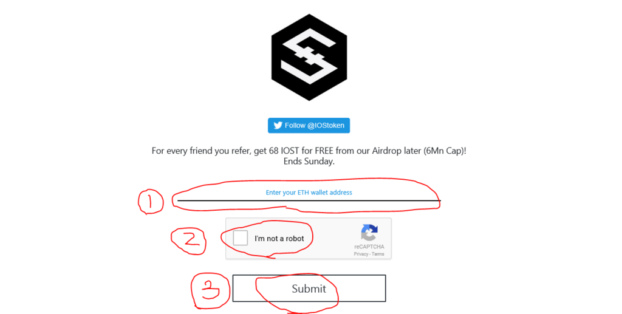Click the Twitter bird icon
The image size is (622, 314).
(x=278, y=125)
